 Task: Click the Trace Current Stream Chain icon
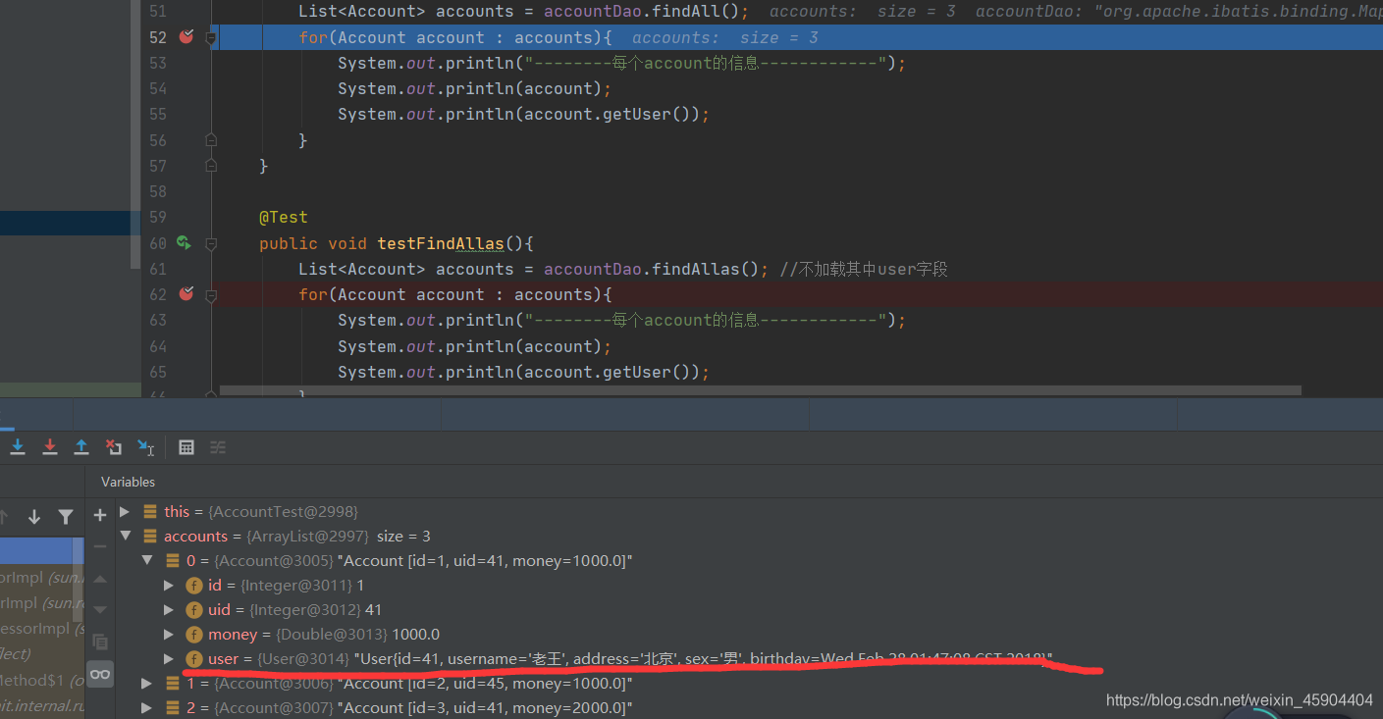tap(218, 447)
